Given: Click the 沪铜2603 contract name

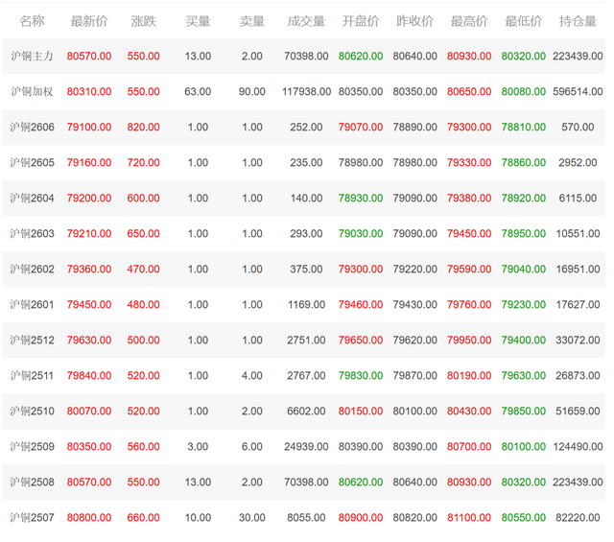Looking at the screenshot, I should [32, 233].
